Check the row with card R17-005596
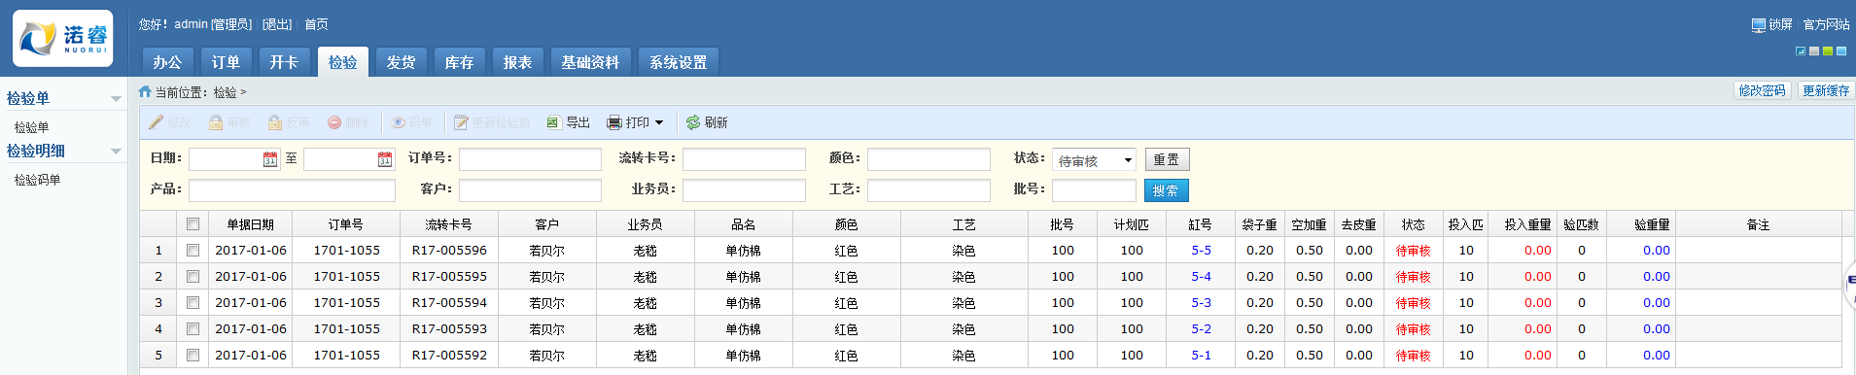The width and height of the screenshot is (1856, 375). pos(193,251)
